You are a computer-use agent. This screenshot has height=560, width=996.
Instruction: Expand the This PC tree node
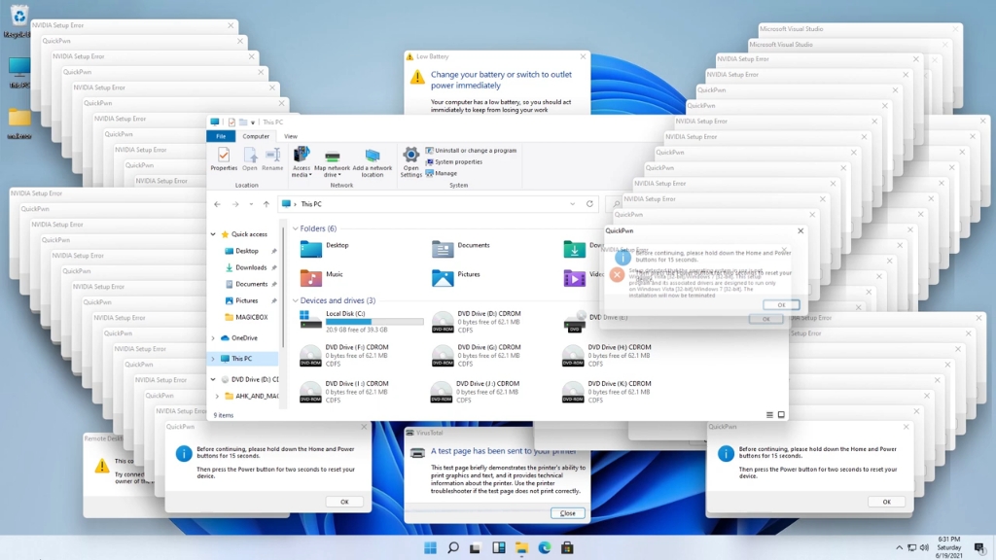click(213, 359)
